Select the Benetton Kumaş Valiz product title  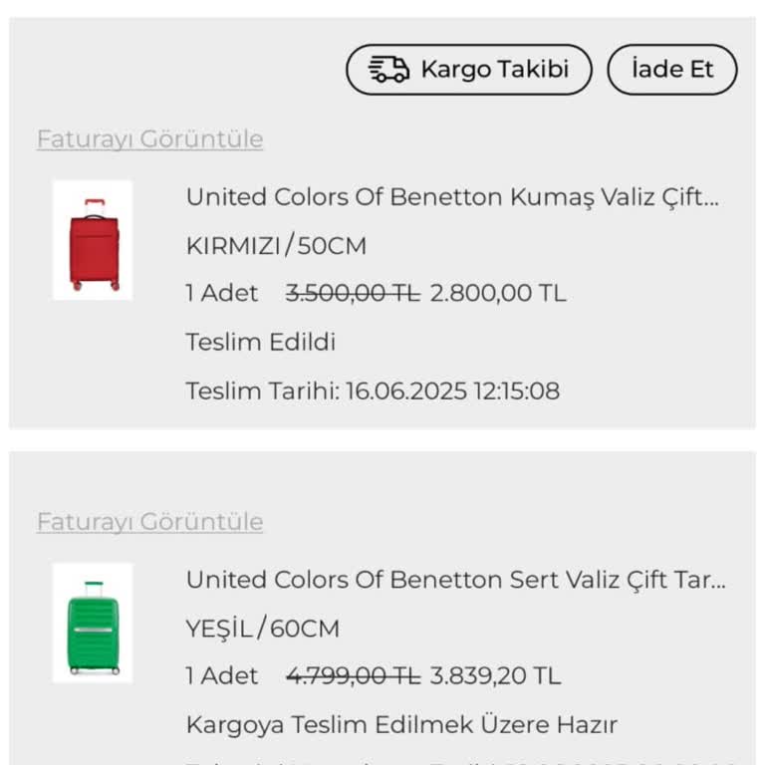tap(452, 197)
